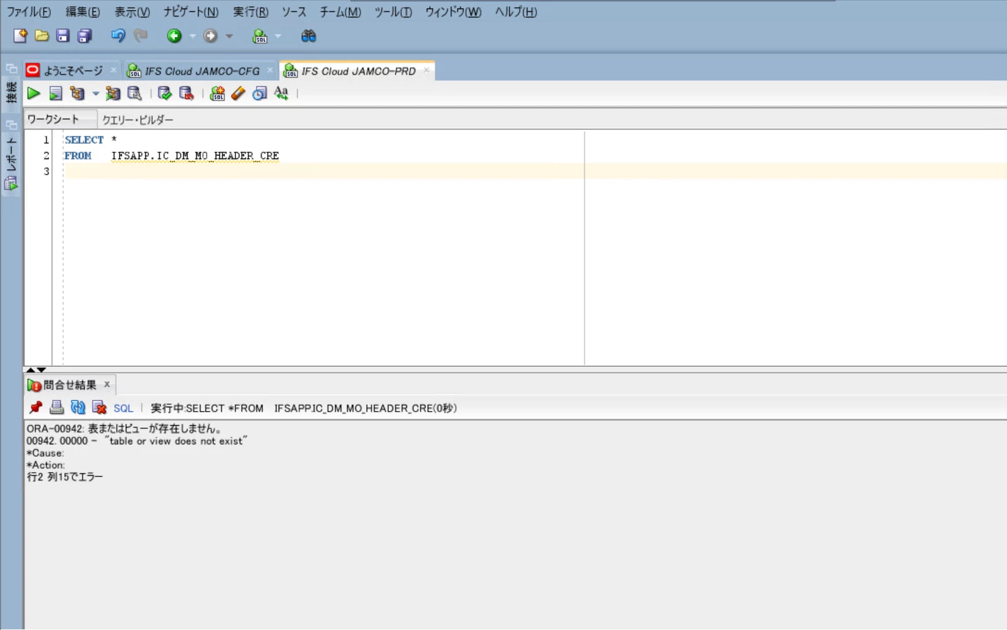This screenshot has width=1007, height=630.
Task: Click the table name IFSAPP.IC_DM_MO_HEADER_CRE in the editor
Action: click(195, 155)
